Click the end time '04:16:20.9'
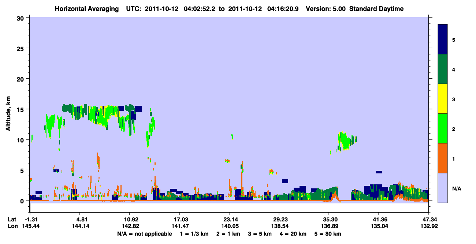476x244 pixels. coord(283,9)
